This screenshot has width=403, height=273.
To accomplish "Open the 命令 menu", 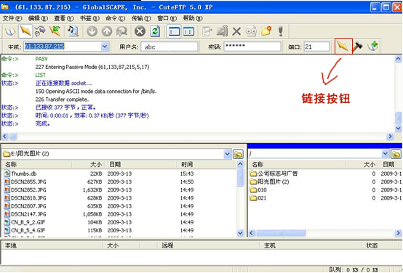I will point(115,18).
